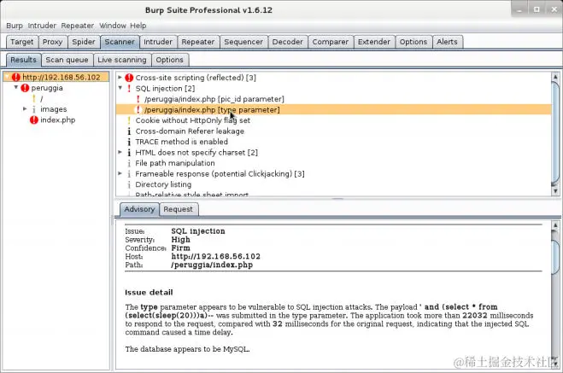Click the severity icon of pic_id parameter entry

coord(138,99)
